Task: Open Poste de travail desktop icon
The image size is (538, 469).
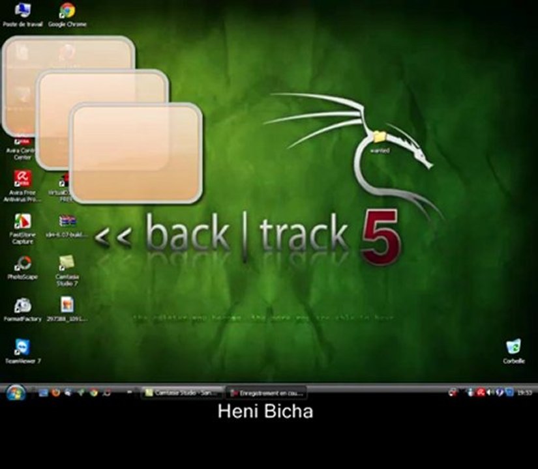Action: coord(23,14)
